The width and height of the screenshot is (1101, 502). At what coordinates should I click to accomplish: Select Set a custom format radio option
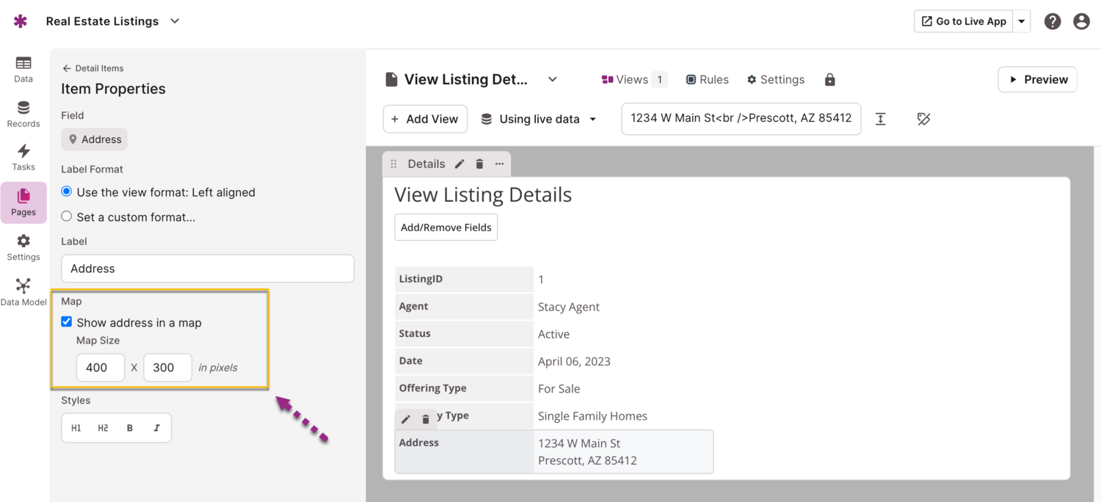[x=67, y=217]
